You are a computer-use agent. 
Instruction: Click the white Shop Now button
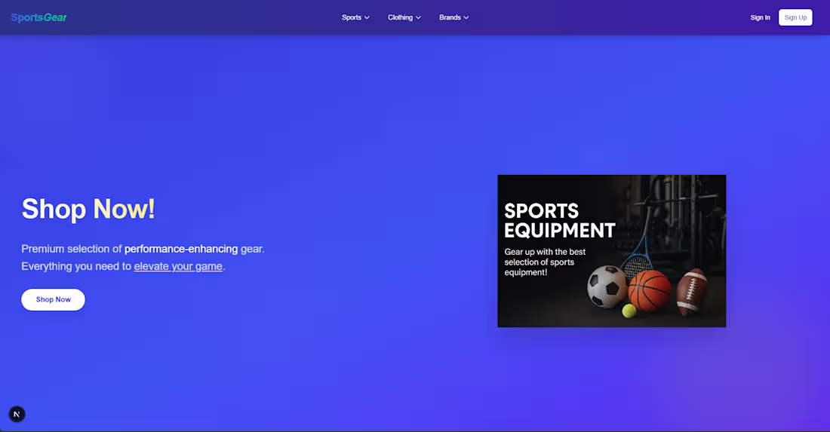53,299
